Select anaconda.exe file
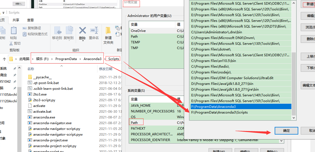 (x=44, y=117)
